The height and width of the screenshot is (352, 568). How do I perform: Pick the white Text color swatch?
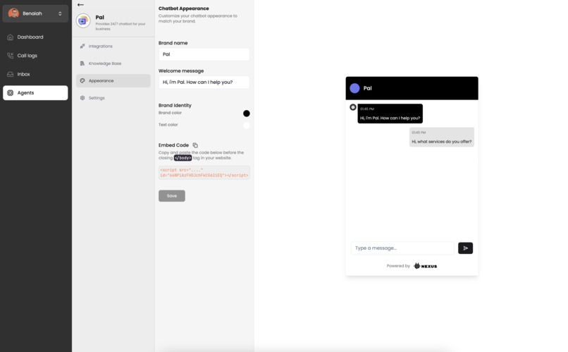click(x=247, y=126)
